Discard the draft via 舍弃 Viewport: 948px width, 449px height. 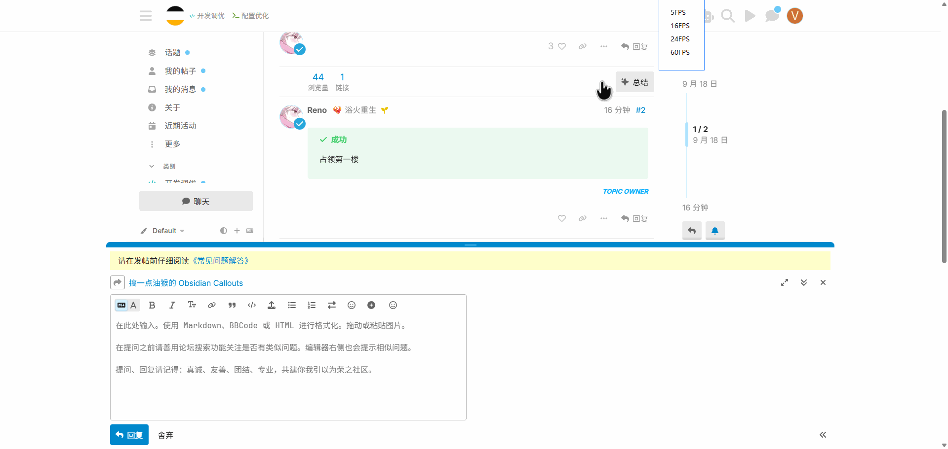(x=165, y=435)
